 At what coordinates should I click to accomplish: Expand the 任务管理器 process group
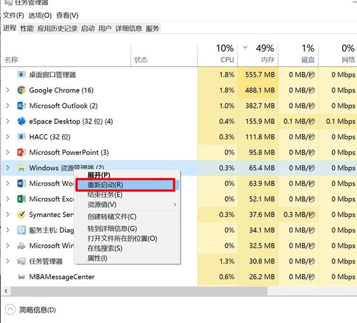coord(7,262)
